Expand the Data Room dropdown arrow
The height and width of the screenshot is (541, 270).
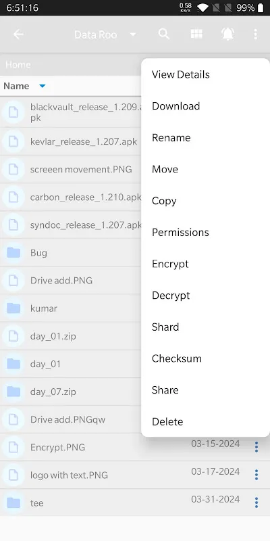tap(133, 34)
